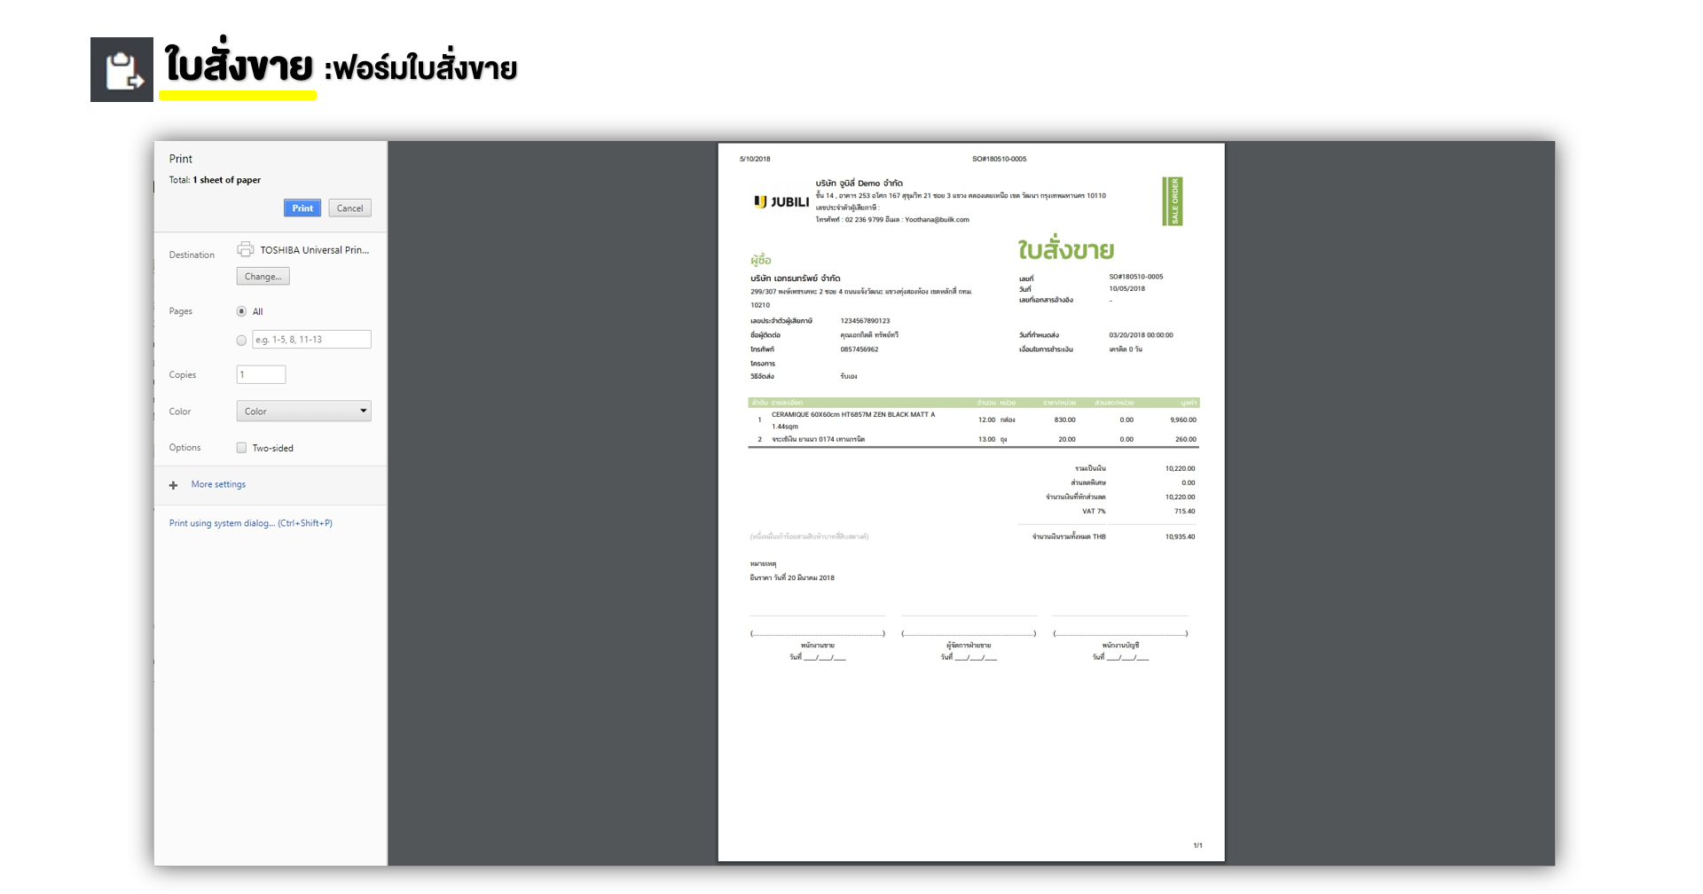The width and height of the screenshot is (1703, 894).
Task: Focus the Copies number field
Action: click(261, 374)
